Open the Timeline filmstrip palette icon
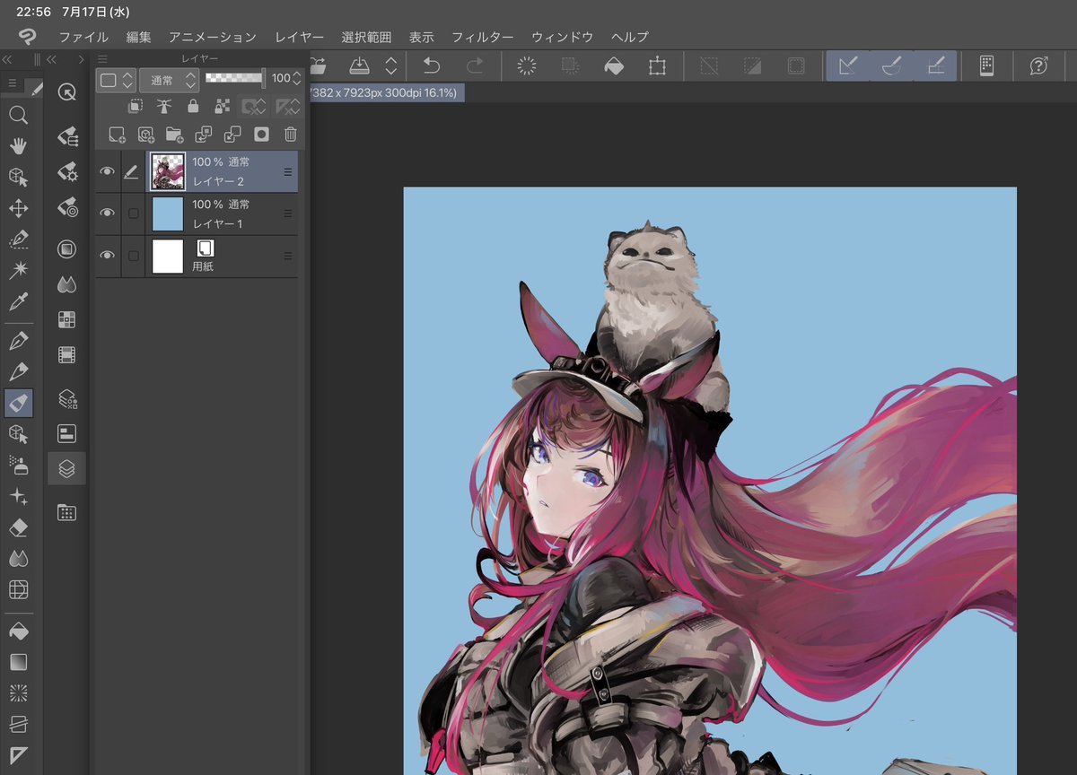Viewport: 1077px width, 775px height. pos(66,354)
